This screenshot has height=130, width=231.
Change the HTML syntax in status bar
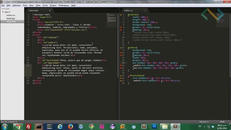point(222,122)
